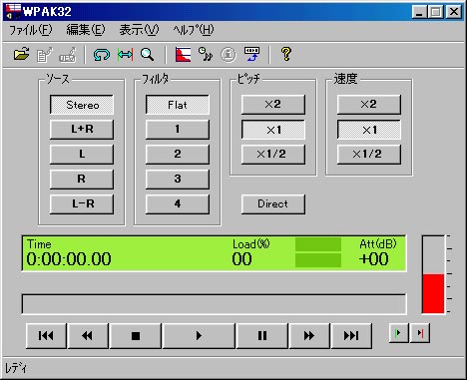Open the ファイル(F) menu
467x380 pixels.
tap(31, 30)
